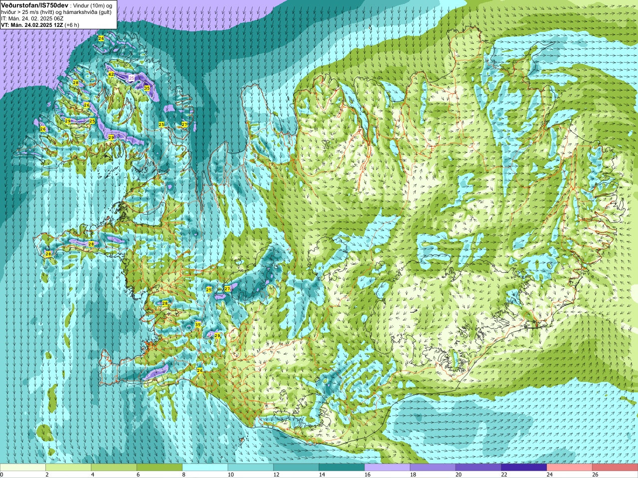
Task: Click the color scale tick label 10
Action: click(230, 475)
